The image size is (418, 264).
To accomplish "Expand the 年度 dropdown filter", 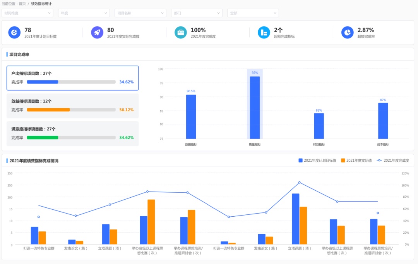I will coord(84,13).
